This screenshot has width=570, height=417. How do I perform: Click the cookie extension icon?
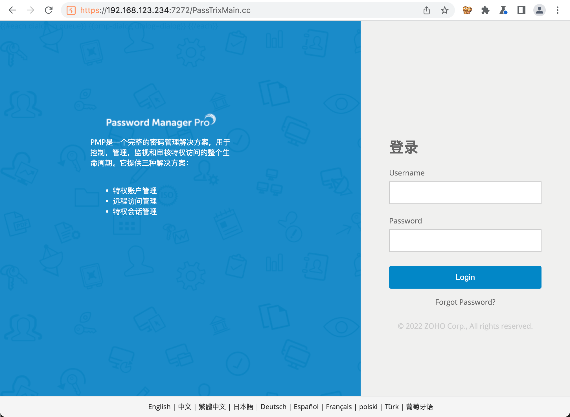coord(467,10)
